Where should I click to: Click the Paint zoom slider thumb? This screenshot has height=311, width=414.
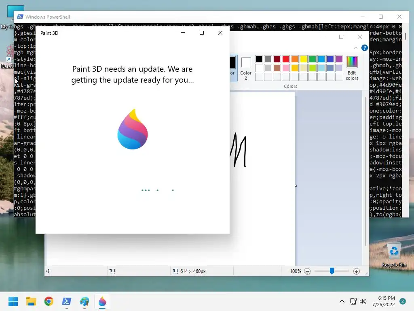click(x=332, y=271)
